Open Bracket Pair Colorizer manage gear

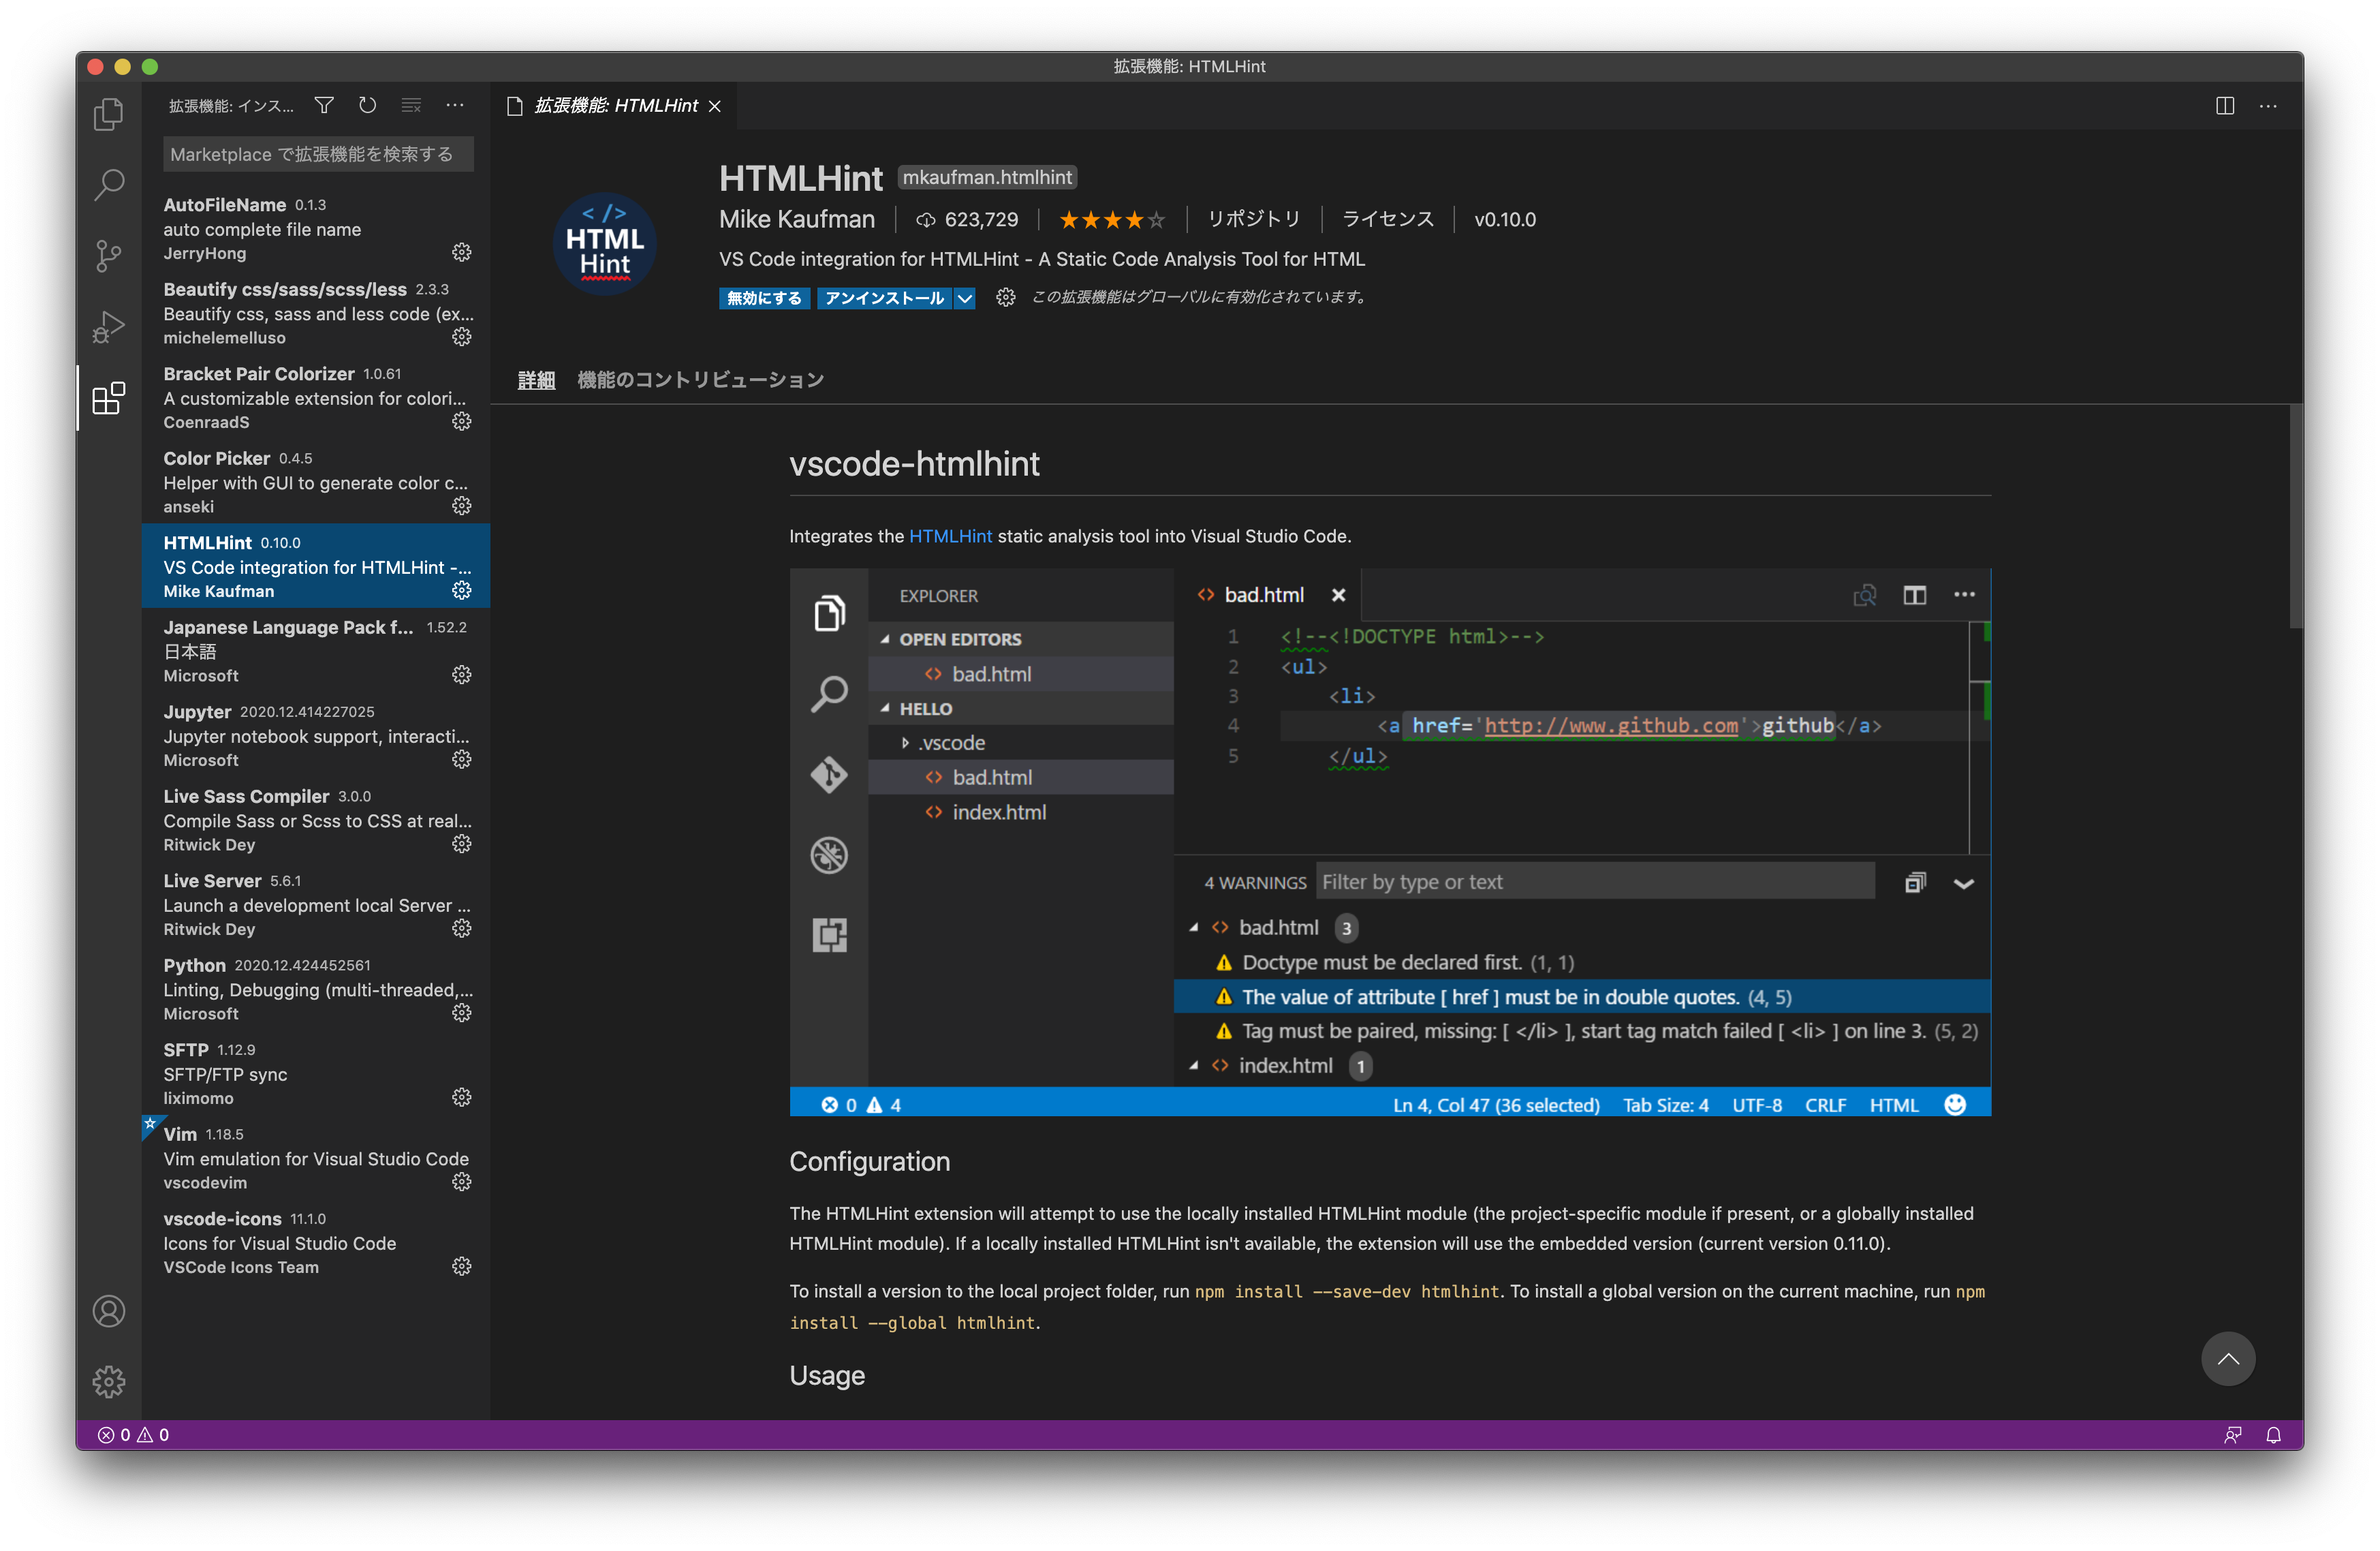pyautogui.click(x=461, y=421)
